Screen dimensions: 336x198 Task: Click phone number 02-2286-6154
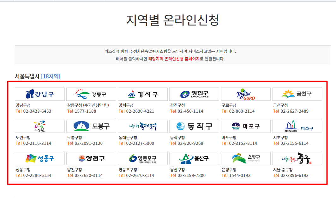click(37, 175)
